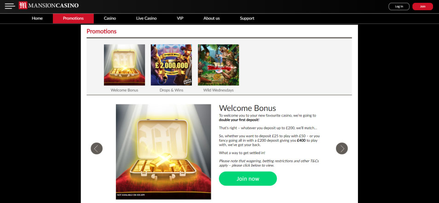Open the hamburger menu icon
Image resolution: width=439 pixels, height=203 pixels.
coord(10,6)
